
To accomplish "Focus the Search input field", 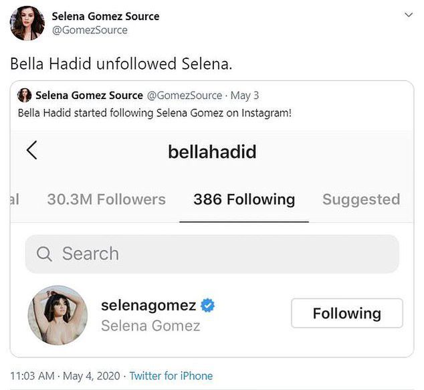I will (221, 254).
